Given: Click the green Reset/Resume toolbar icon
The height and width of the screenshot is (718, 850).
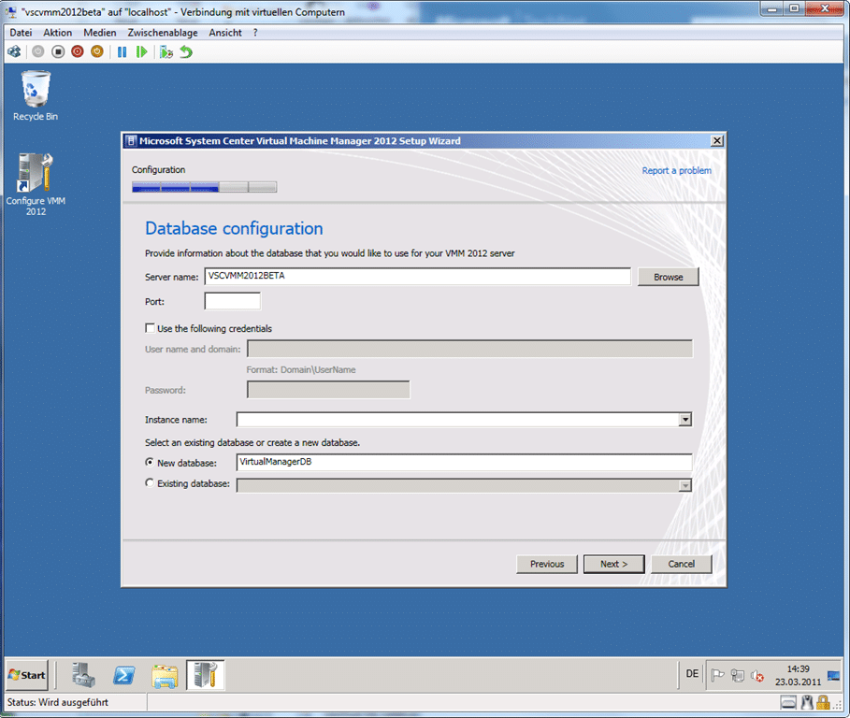Looking at the screenshot, I should pyautogui.click(x=141, y=52).
